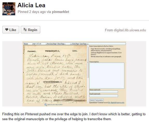The height and width of the screenshot is (122, 149).
Task: Click Alicia Lea's profile picture
Action: click(9, 9)
